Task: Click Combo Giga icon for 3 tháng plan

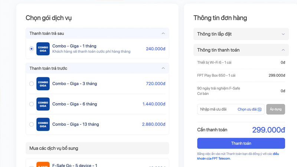Action: pyautogui.click(x=43, y=84)
